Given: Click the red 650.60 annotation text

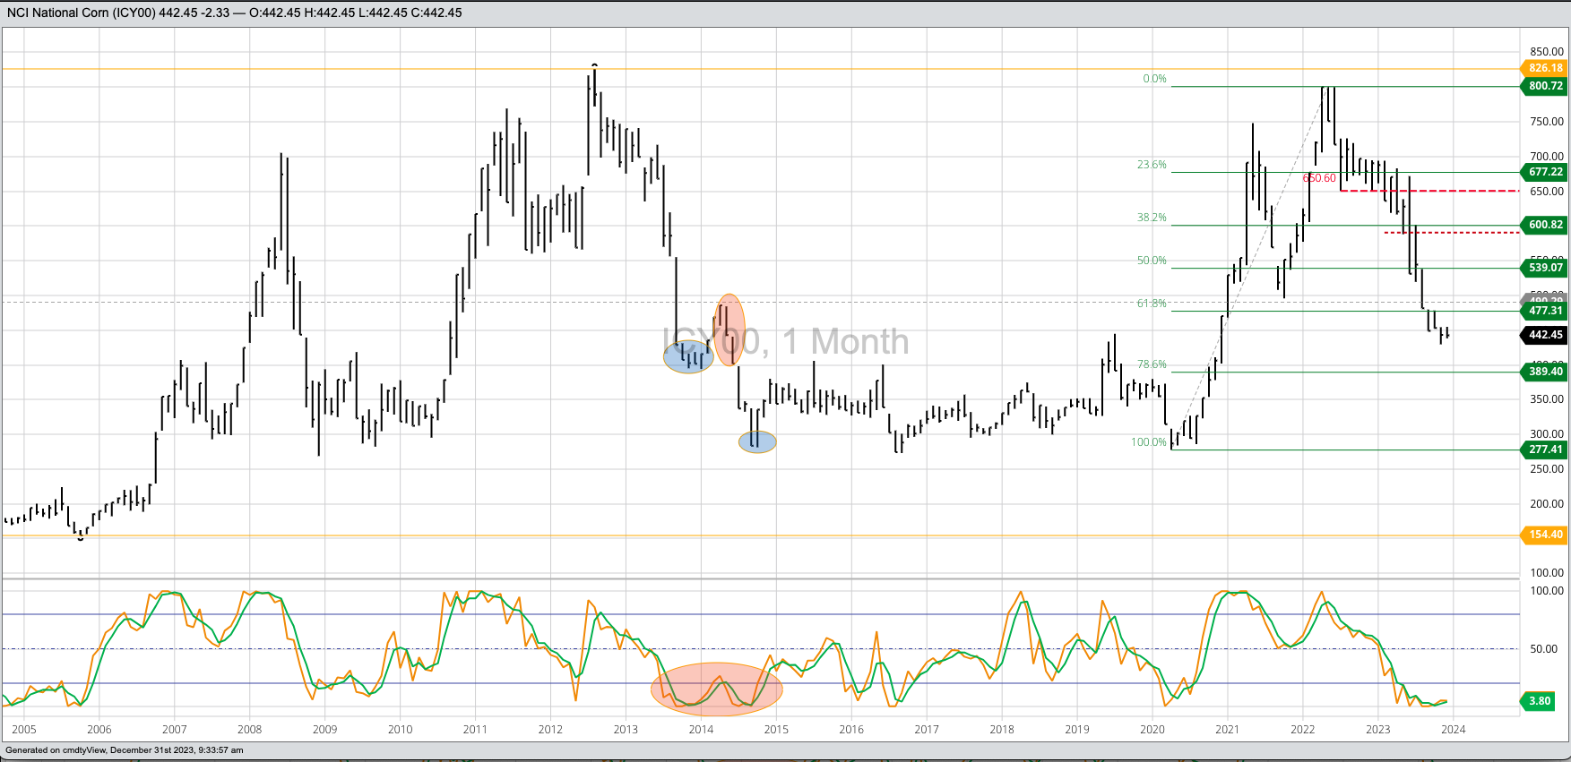Looking at the screenshot, I should click(x=1319, y=179).
